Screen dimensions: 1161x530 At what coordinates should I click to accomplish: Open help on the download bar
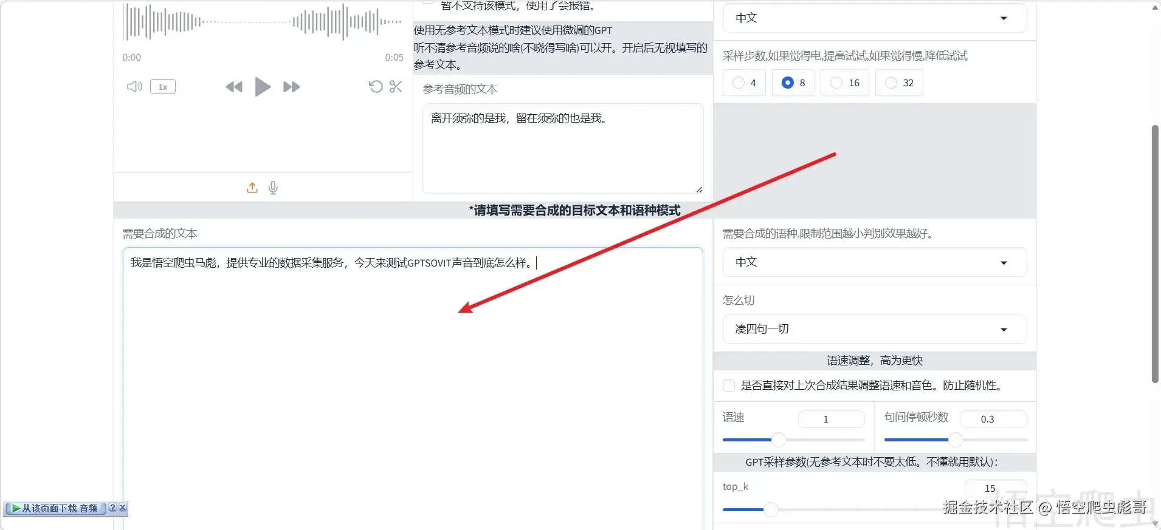click(x=112, y=508)
